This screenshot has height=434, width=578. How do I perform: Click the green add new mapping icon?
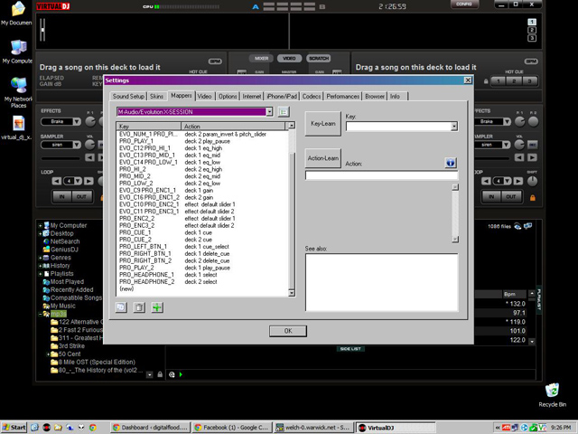point(157,307)
